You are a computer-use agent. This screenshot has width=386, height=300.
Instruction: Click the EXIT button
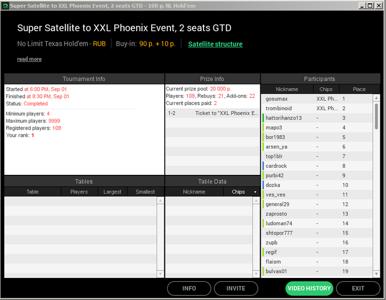point(358,288)
